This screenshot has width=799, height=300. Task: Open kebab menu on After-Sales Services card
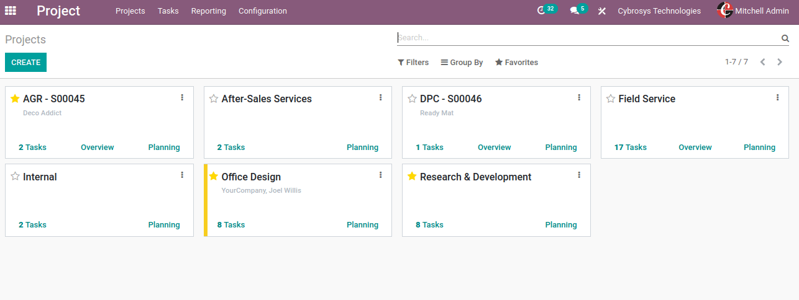tap(381, 97)
